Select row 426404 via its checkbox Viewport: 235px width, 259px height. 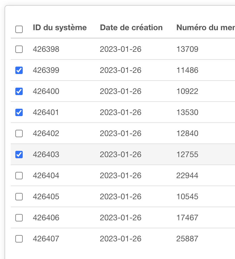pyautogui.click(x=19, y=176)
